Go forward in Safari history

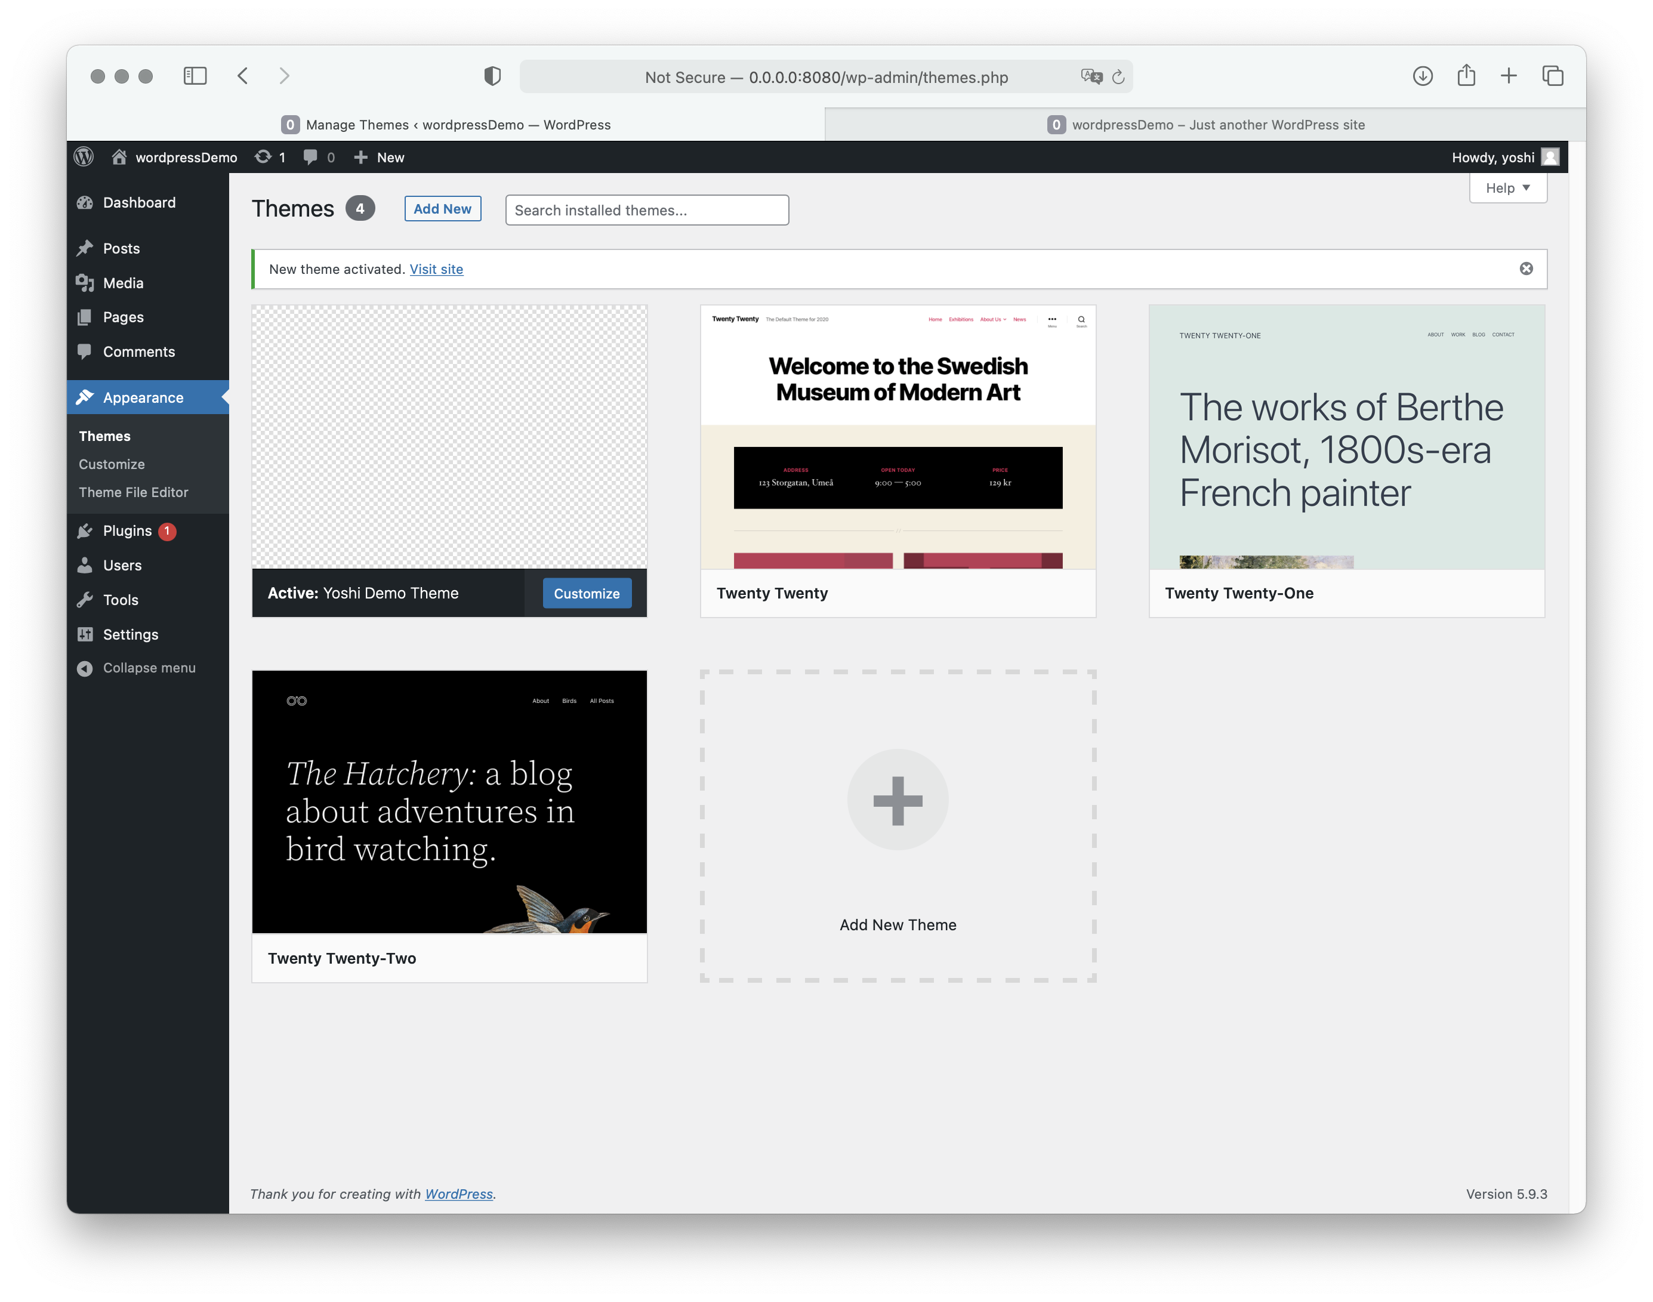click(x=283, y=75)
